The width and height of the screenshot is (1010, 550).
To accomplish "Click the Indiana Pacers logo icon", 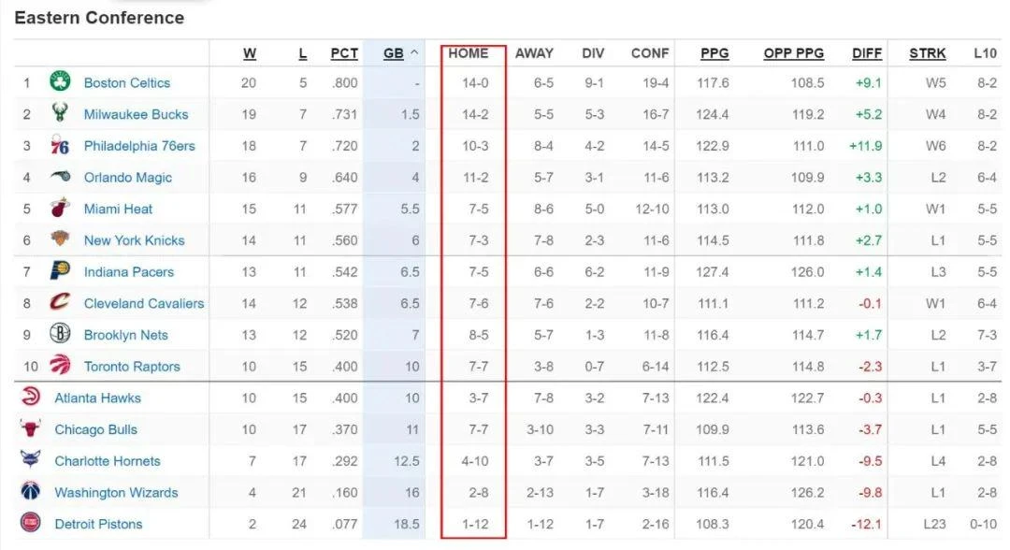I will 60,271.
